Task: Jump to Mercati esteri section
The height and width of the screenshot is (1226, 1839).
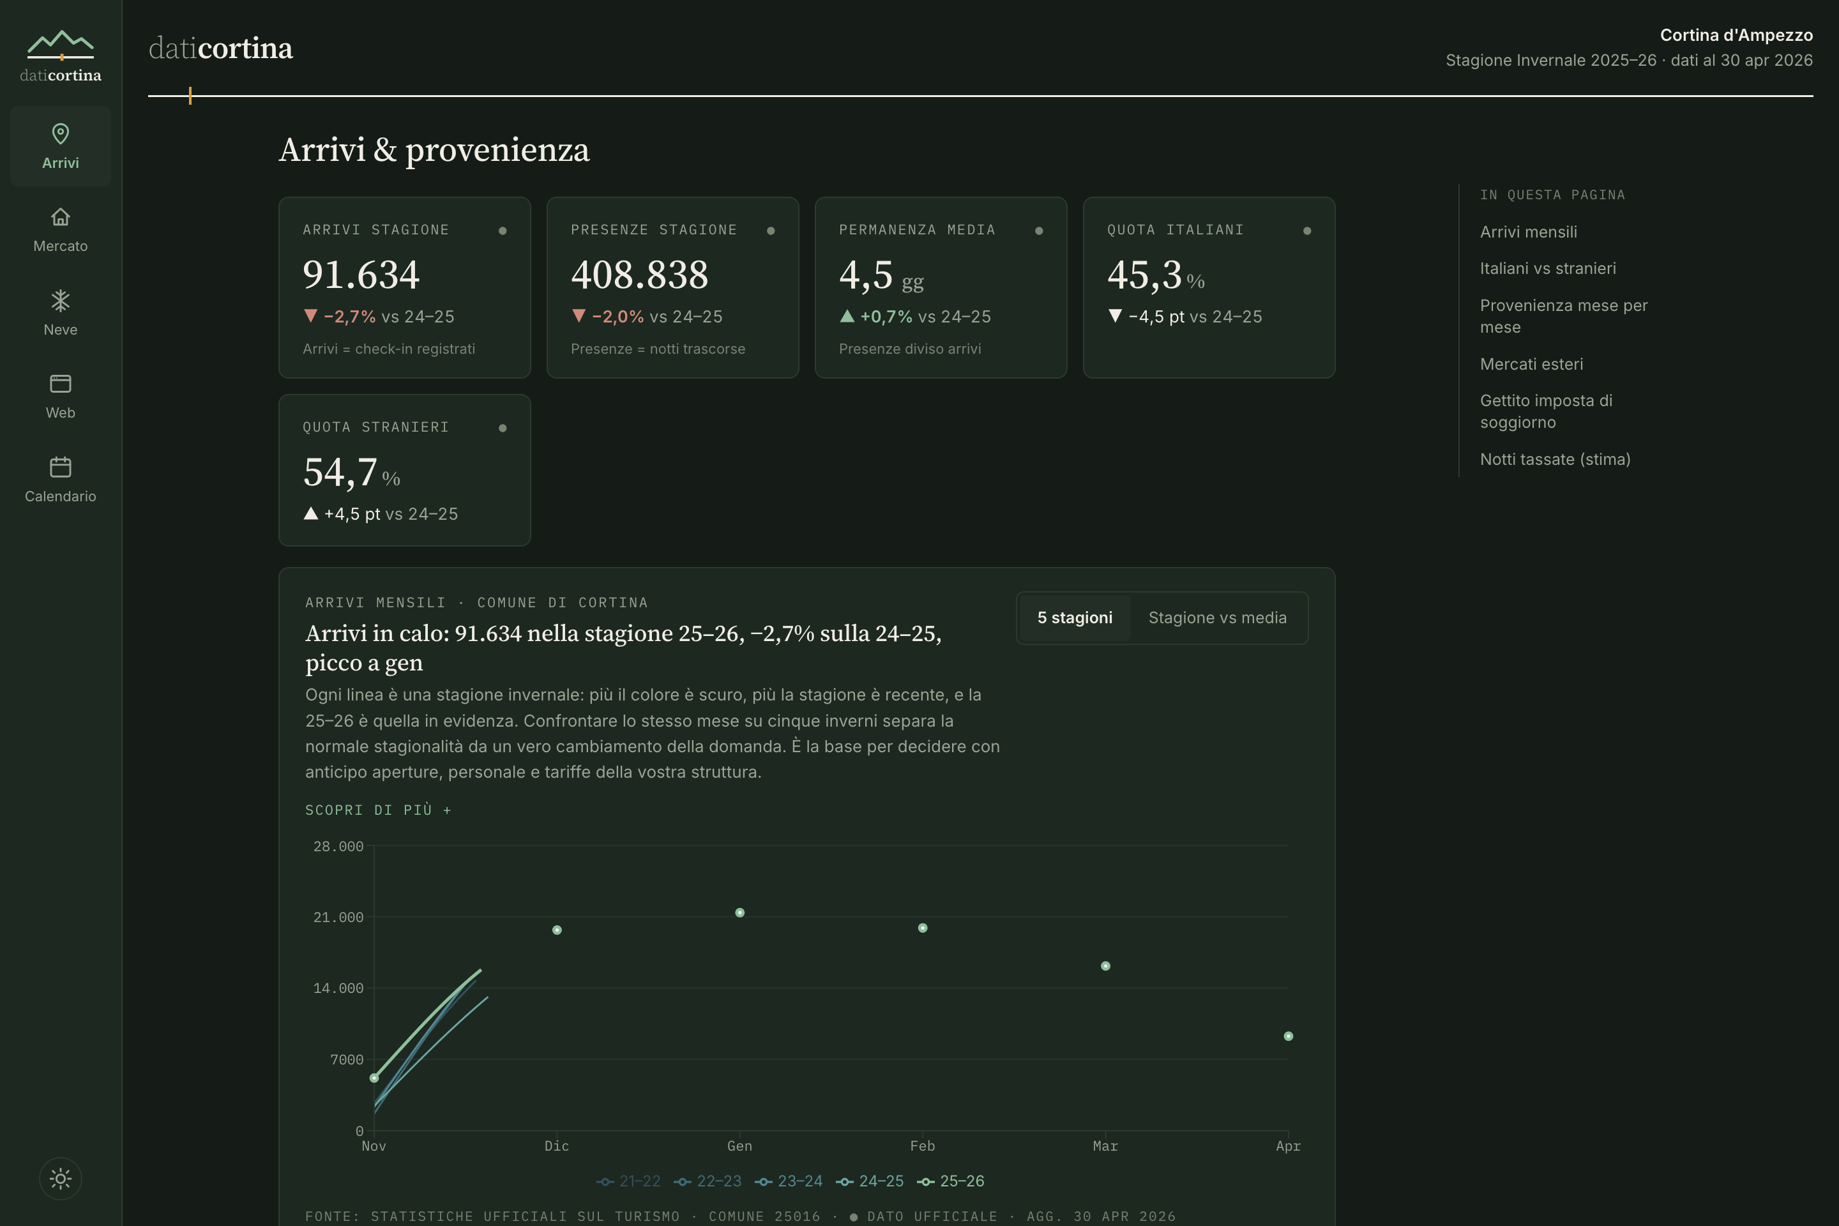Action: (1532, 363)
